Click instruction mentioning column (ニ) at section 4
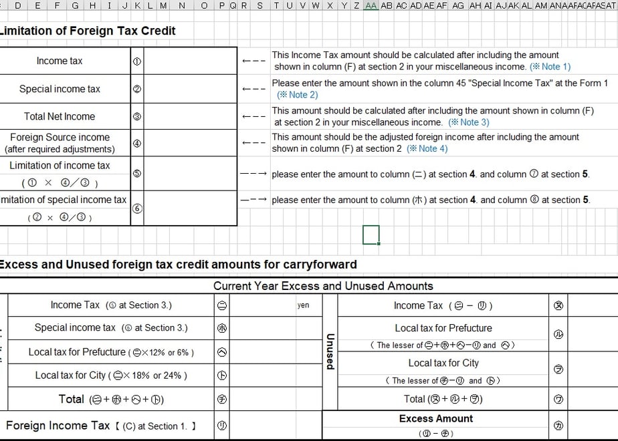This screenshot has width=618, height=441. click(x=431, y=174)
